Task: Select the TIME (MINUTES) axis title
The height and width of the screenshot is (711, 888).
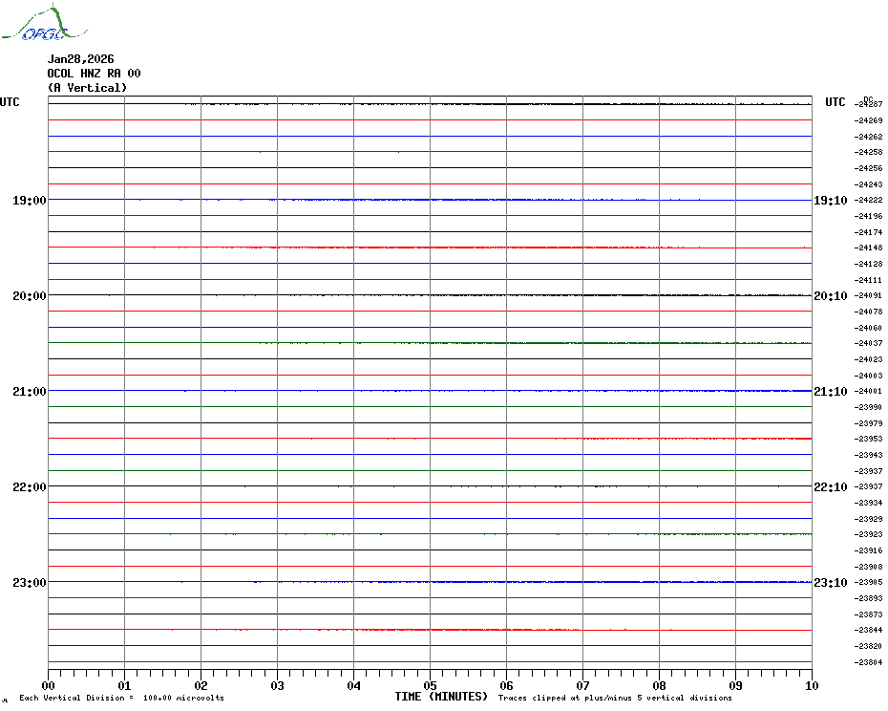Action: (441, 697)
